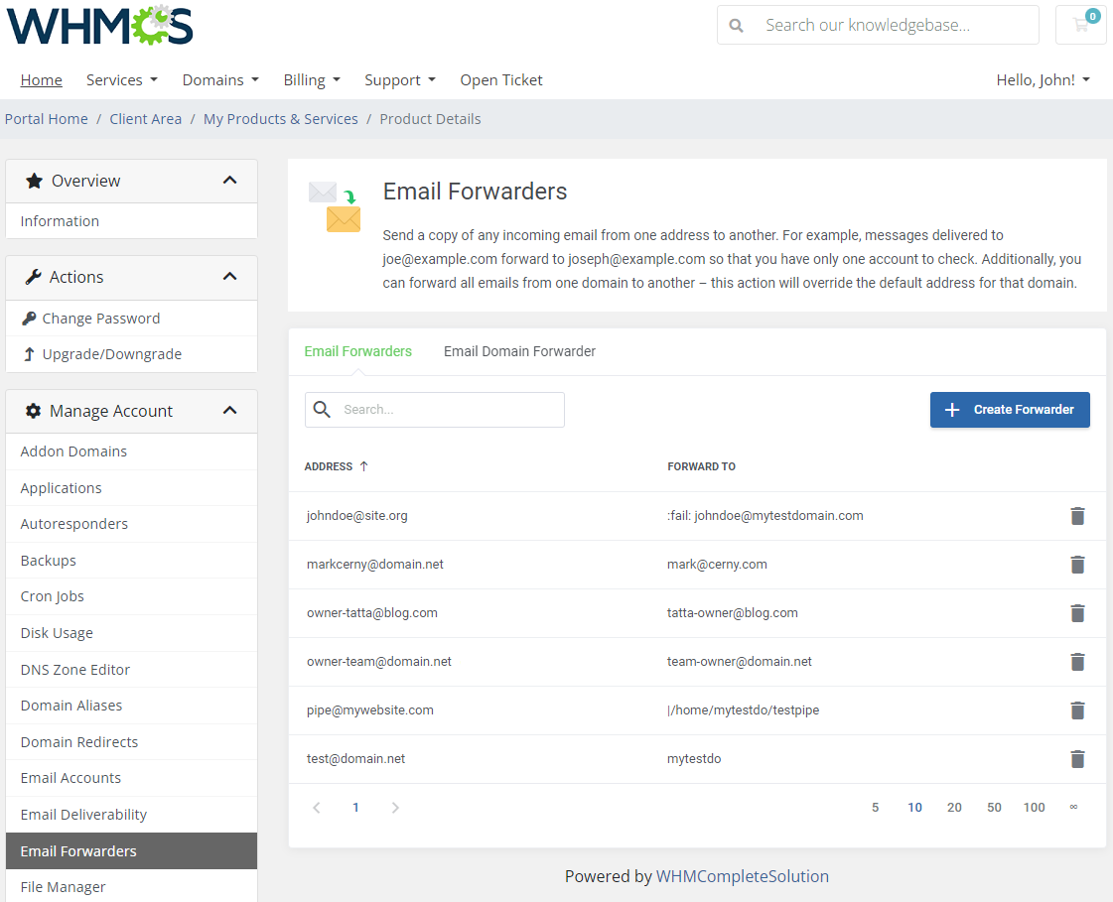Click the knowledgebase search magnifier icon
The width and height of the screenshot is (1113, 902).
[736, 26]
